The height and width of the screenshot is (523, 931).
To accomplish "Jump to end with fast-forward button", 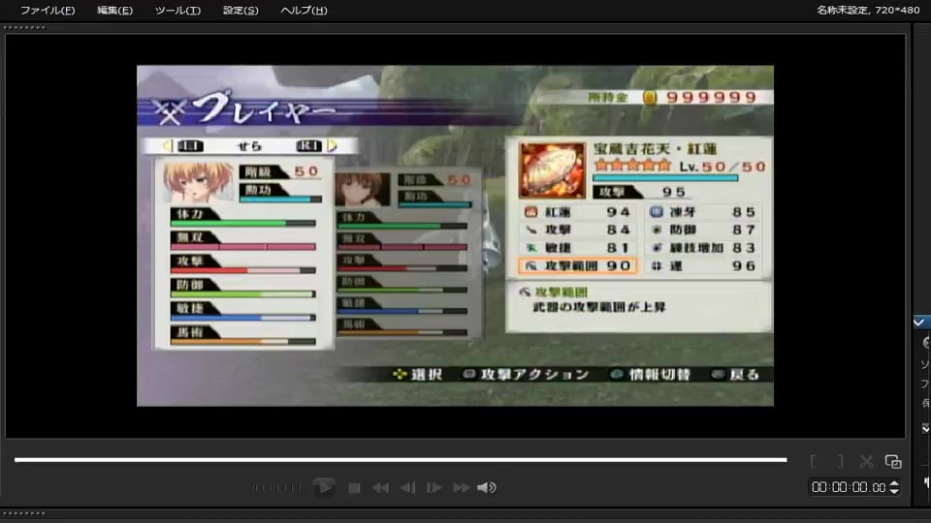I will pyautogui.click(x=461, y=488).
